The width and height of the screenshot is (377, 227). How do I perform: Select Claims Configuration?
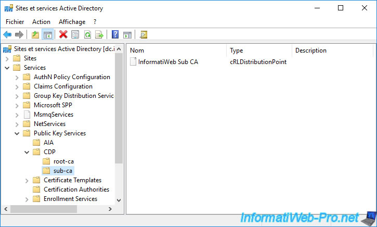[63, 86]
